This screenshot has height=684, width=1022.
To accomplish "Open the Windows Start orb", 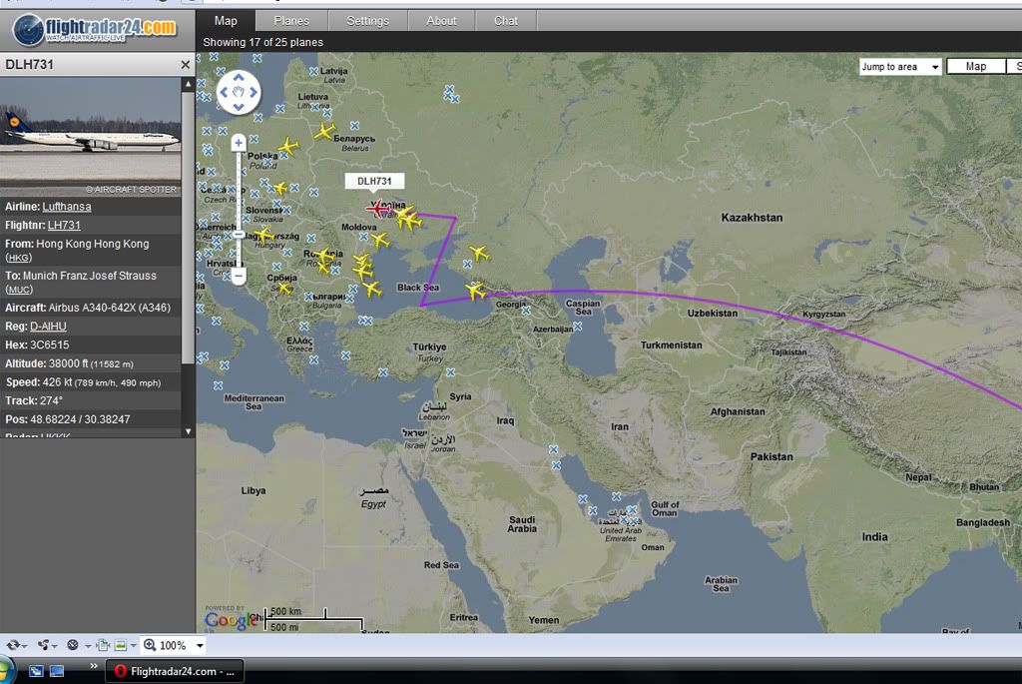I will (6, 671).
